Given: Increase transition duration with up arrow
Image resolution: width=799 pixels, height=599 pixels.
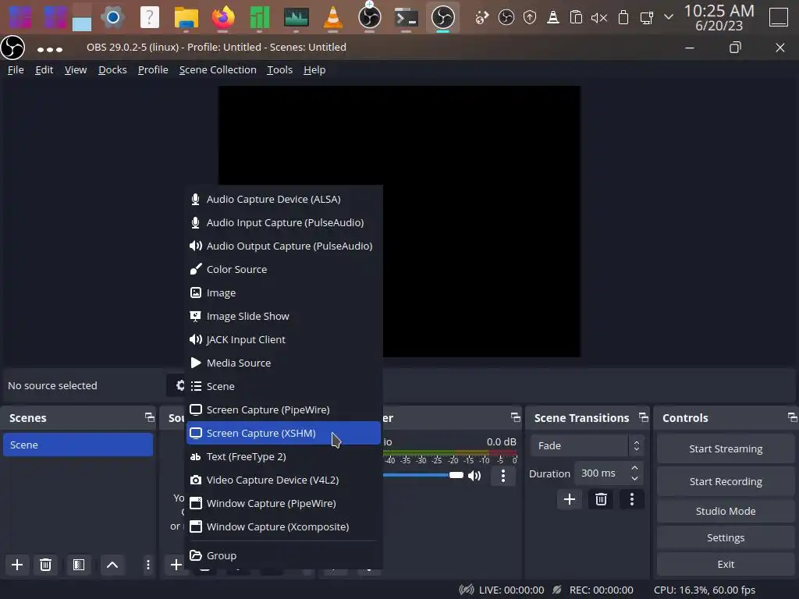Looking at the screenshot, I should pos(634,468).
